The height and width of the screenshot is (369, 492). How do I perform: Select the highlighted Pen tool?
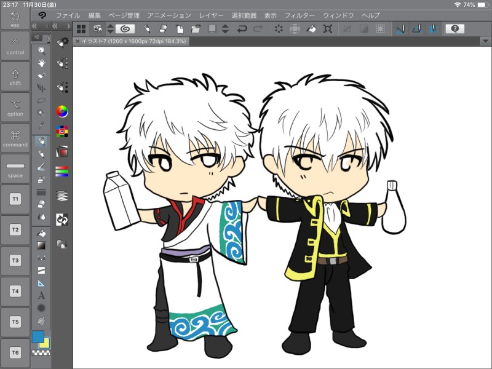click(x=41, y=141)
